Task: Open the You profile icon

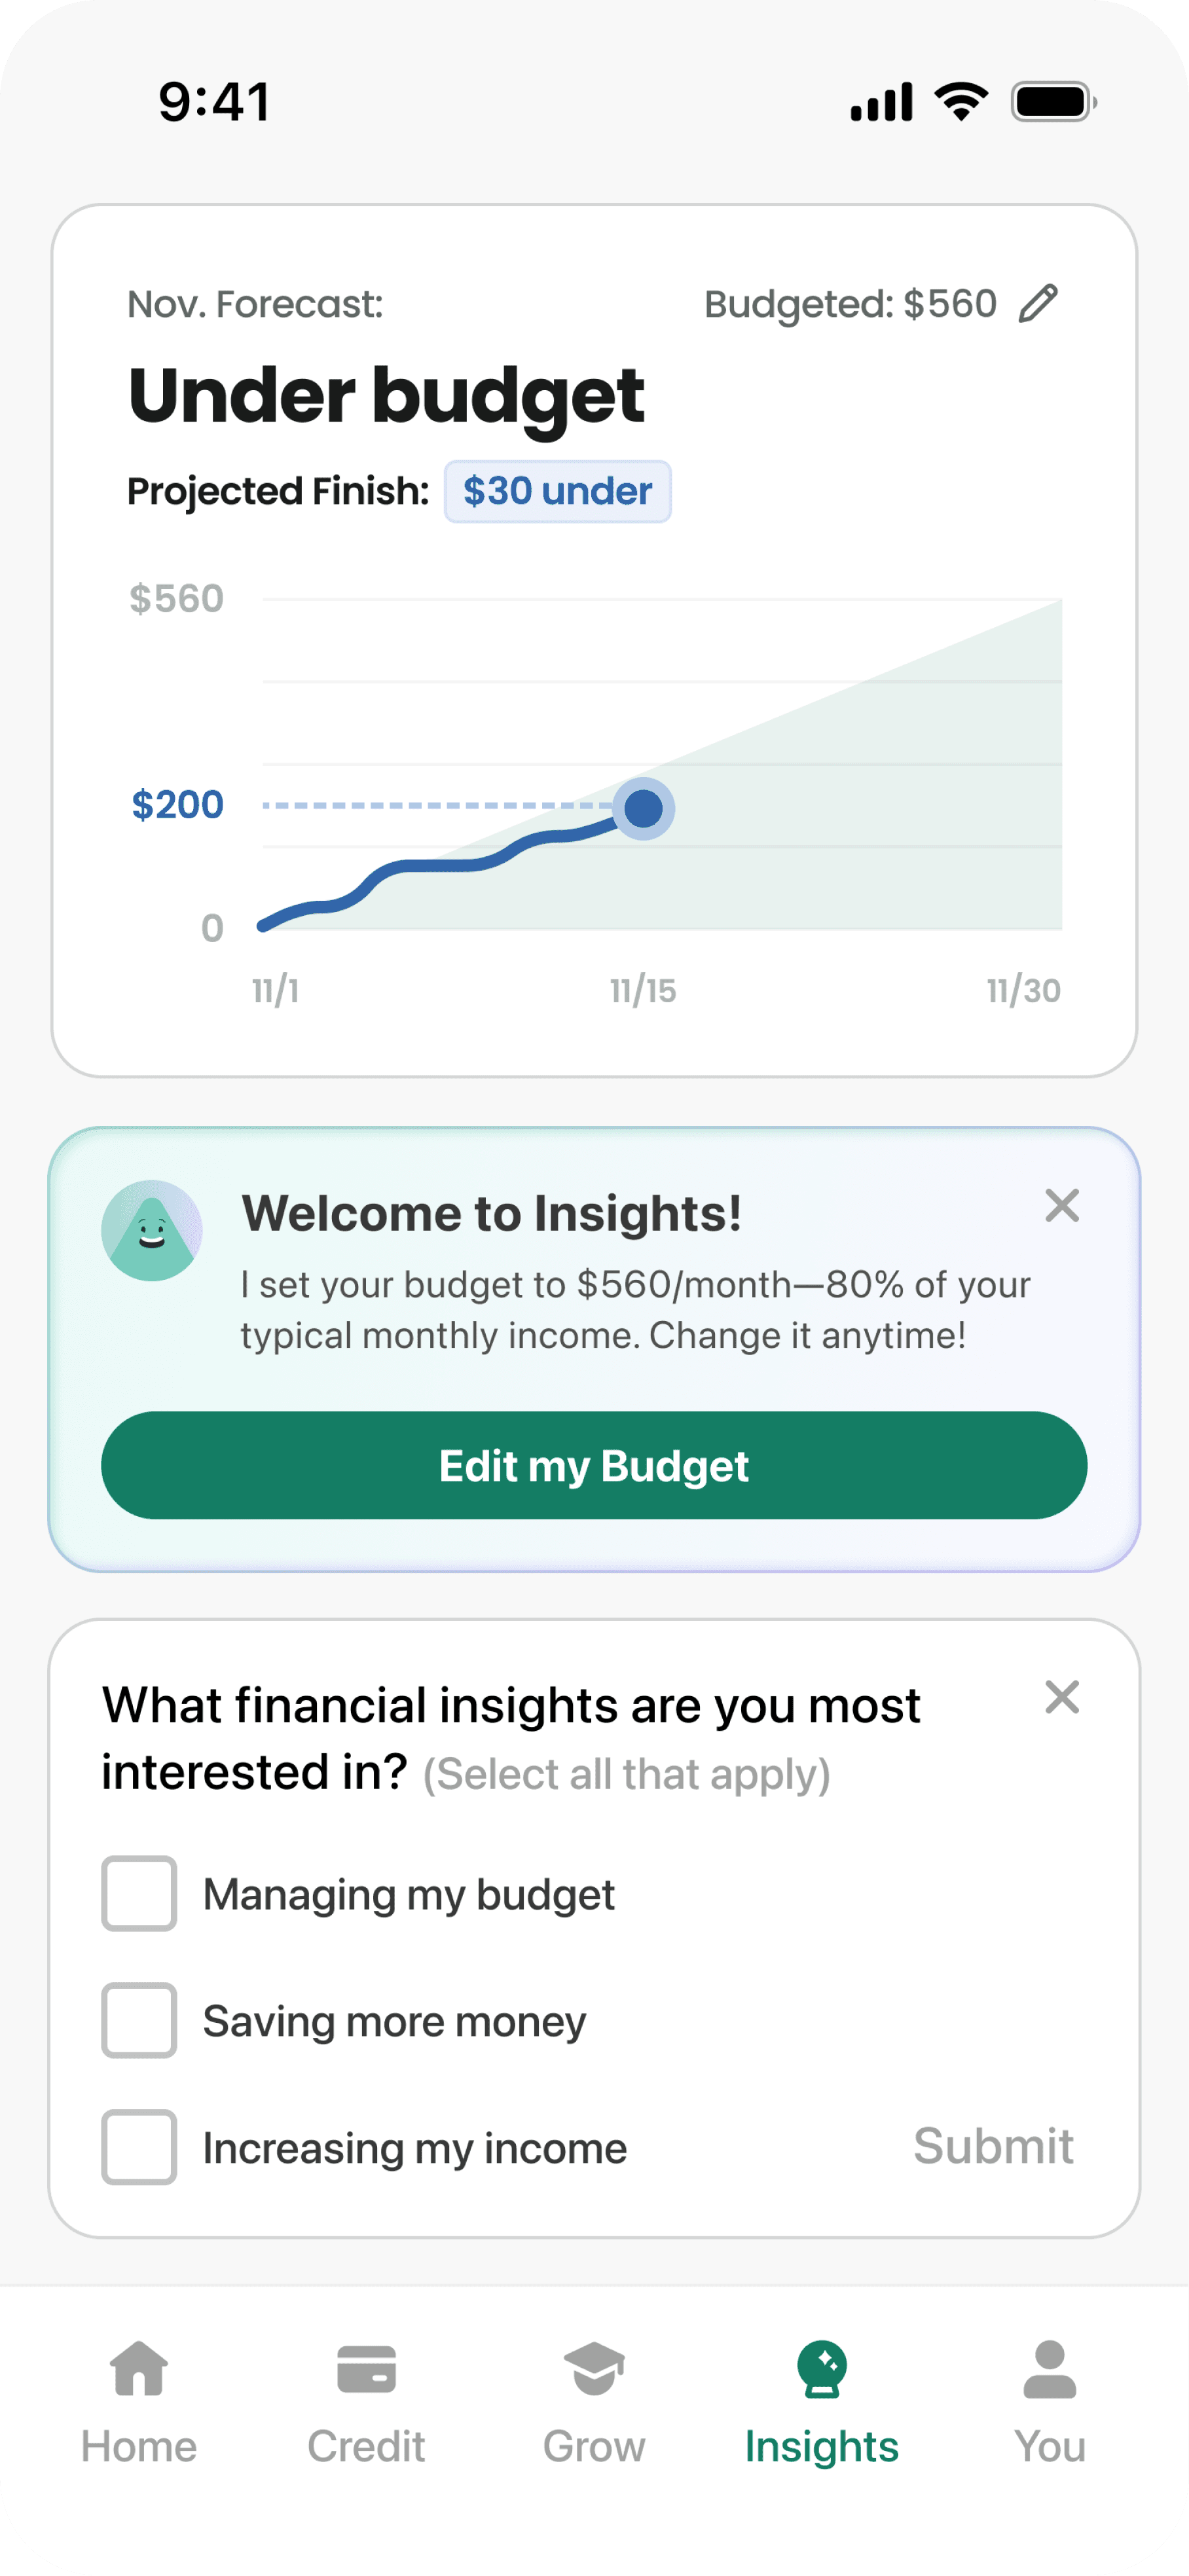Action: pos(1049,2369)
